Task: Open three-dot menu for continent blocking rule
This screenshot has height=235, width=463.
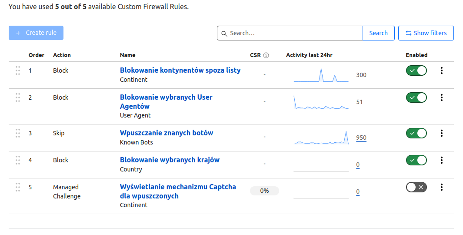Action: (442, 70)
